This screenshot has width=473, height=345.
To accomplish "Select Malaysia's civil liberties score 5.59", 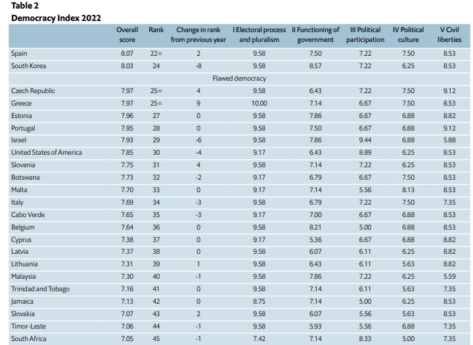I will pyautogui.click(x=449, y=277).
